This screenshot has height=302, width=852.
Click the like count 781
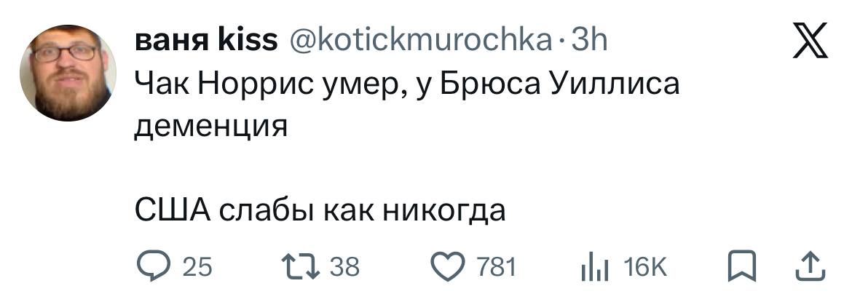[495, 269]
